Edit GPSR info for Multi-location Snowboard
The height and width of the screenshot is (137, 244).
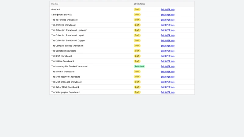[167, 77]
